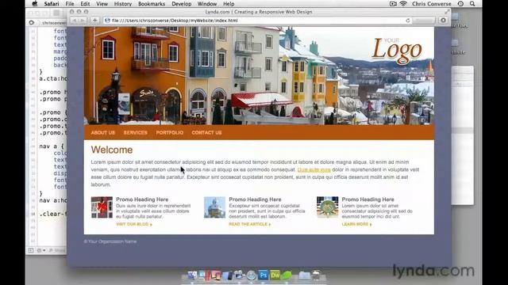The height and width of the screenshot is (285, 508).
Task: Open the Apple menu
Action: click(35, 4)
